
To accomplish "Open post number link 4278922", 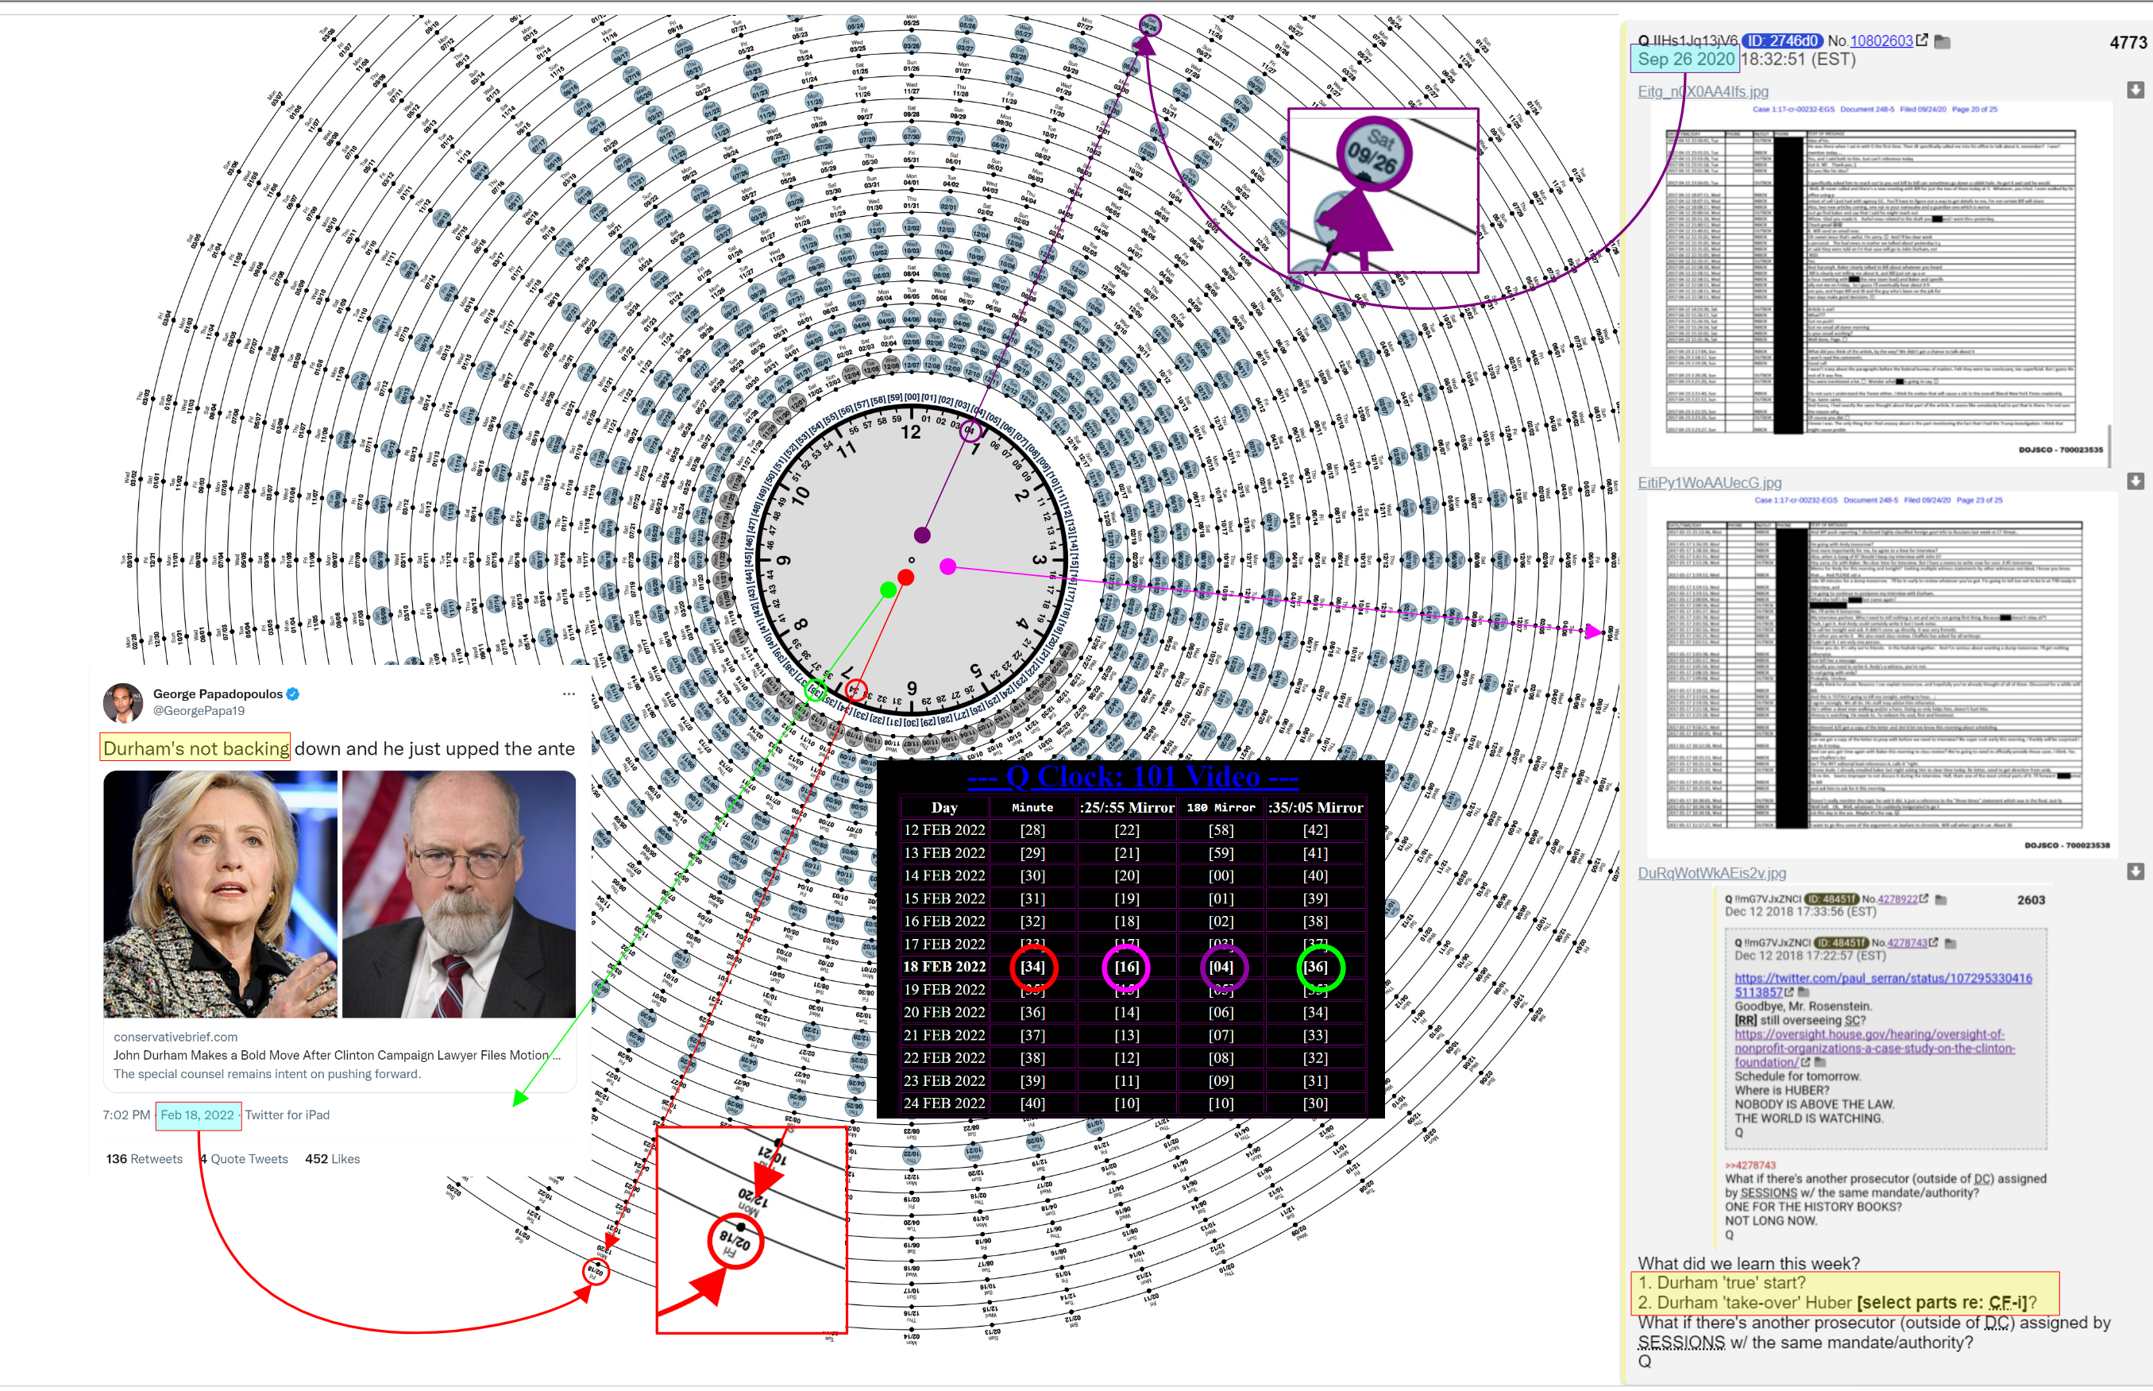I will coord(1897,898).
